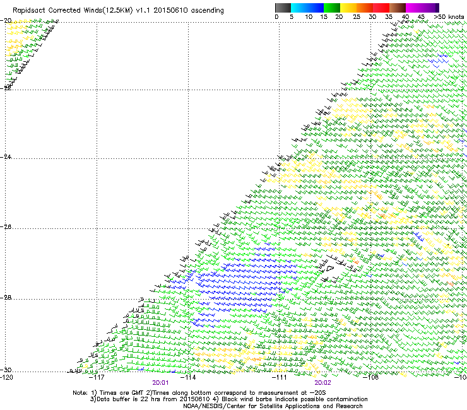Click the cyan 5-10 knots legend segment
The width and height of the screenshot is (467, 410).
click(x=299, y=8)
